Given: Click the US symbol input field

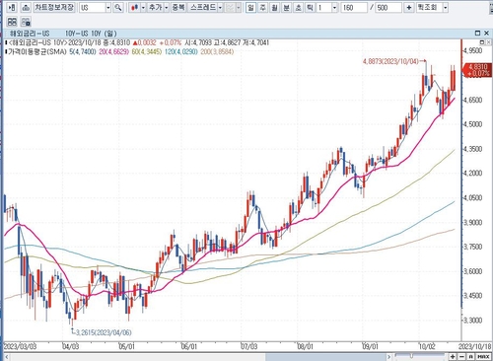Looking at the screenshot, I should point(93,7).
